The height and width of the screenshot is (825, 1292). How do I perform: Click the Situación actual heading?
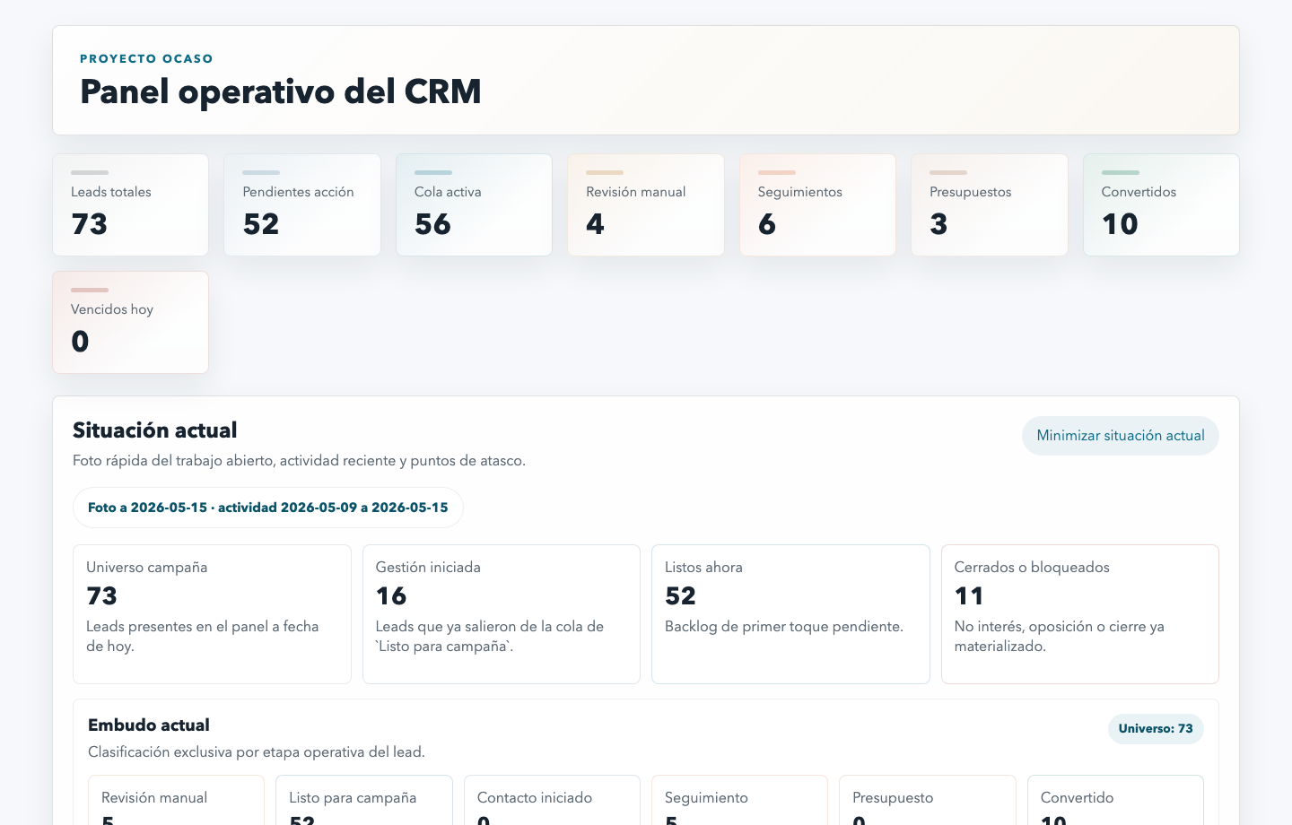click(155, 430)
